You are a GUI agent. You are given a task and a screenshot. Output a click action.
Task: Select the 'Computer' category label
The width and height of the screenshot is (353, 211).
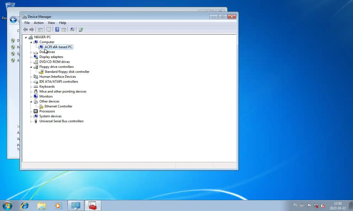pos(47,42)
